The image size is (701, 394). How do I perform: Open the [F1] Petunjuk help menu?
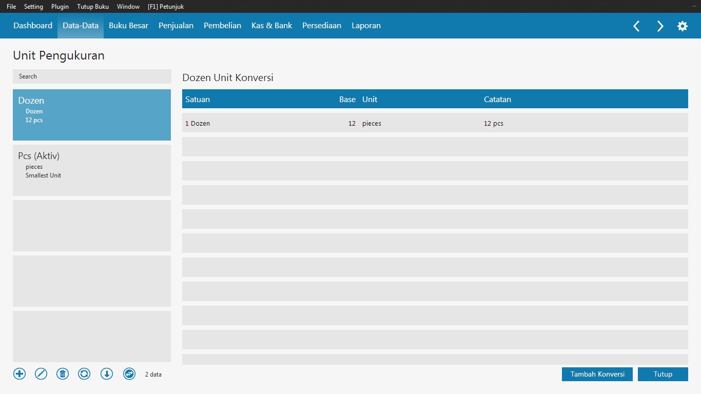166,7
